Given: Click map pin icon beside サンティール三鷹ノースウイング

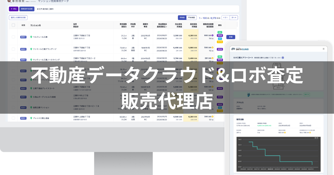Looking at the screenshot, I should [31, 60].
